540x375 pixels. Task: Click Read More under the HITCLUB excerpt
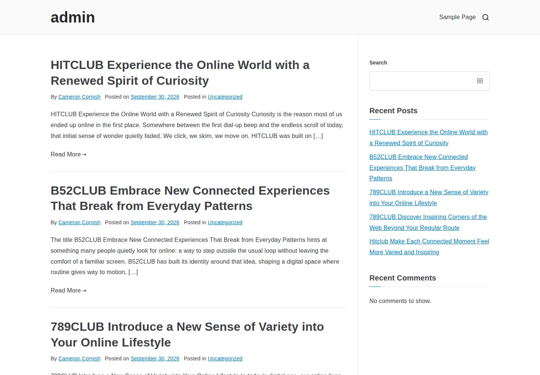[x=69, y=154]
